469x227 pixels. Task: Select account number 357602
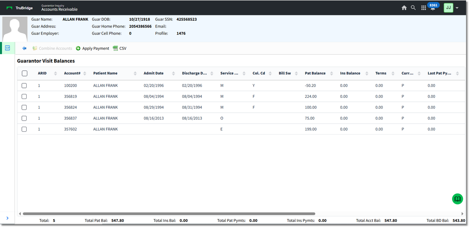pyautogui.click(x=70, y=129)
